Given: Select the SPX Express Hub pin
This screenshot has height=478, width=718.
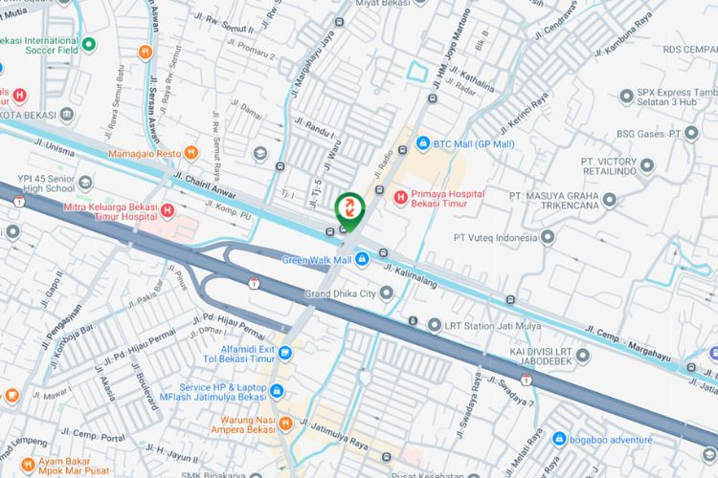Looking at the screenshot, I should pos(626,97).
